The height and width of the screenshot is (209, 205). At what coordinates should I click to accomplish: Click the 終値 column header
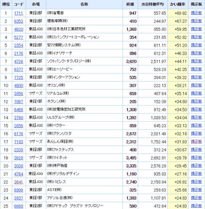click(130, 4)
